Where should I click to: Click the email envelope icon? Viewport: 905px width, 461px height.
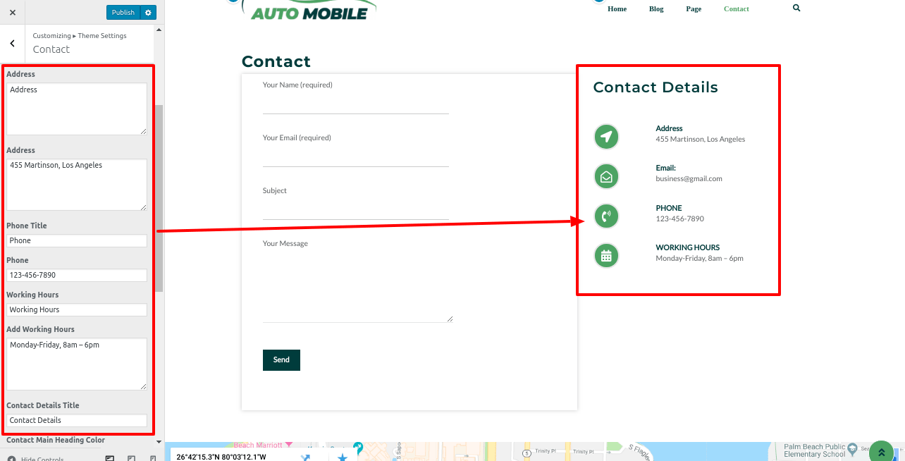(x=606, y=176)
